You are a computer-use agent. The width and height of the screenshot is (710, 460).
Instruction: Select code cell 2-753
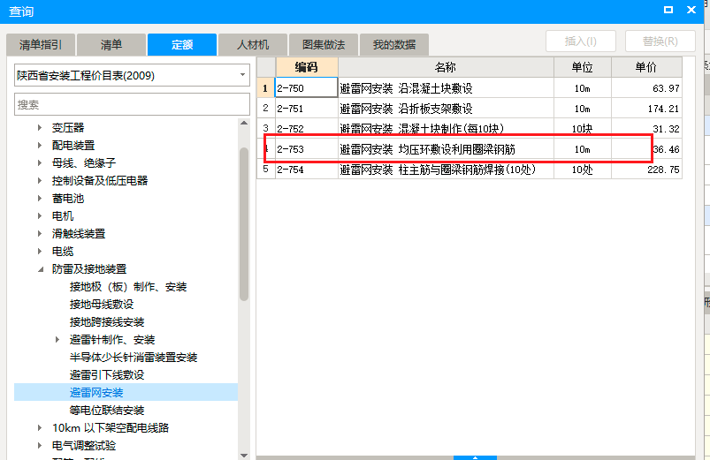[x=307, y=149]
